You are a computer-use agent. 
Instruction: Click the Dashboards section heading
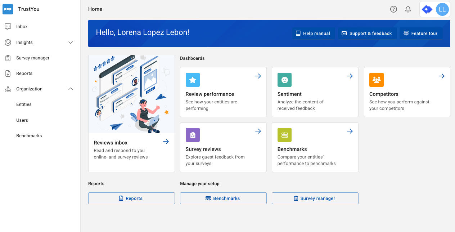192,58
